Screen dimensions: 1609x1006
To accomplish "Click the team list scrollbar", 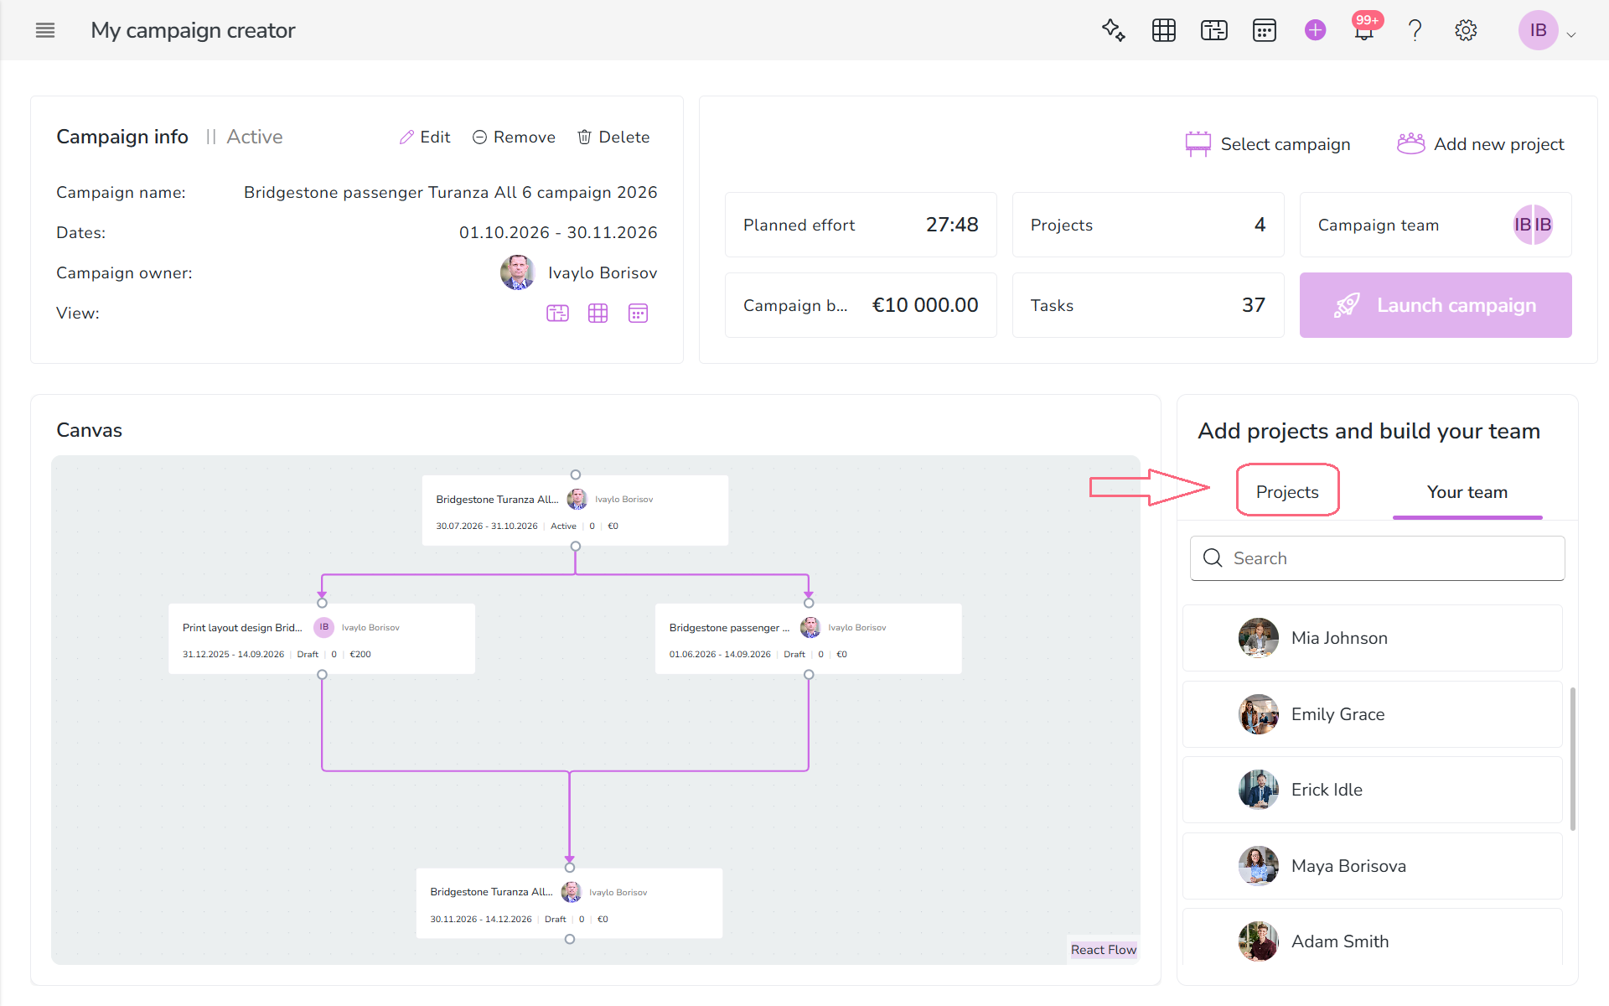I will tap(1573, 759).
